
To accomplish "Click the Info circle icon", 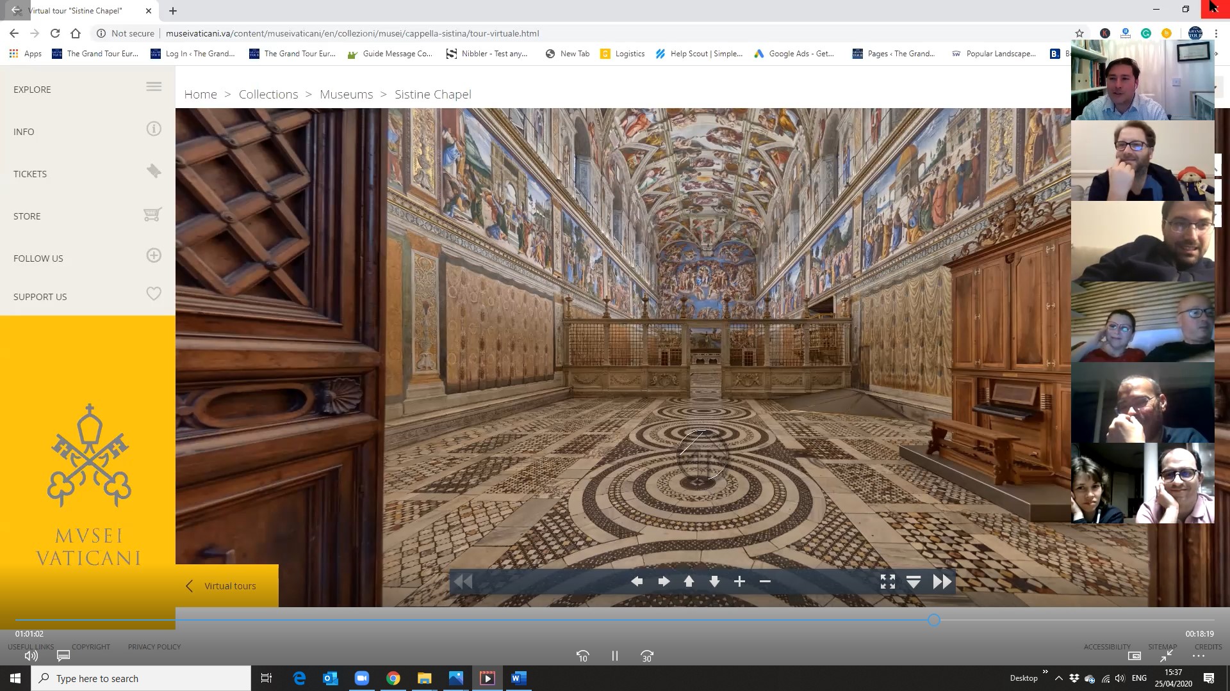I will pos(154,129).
